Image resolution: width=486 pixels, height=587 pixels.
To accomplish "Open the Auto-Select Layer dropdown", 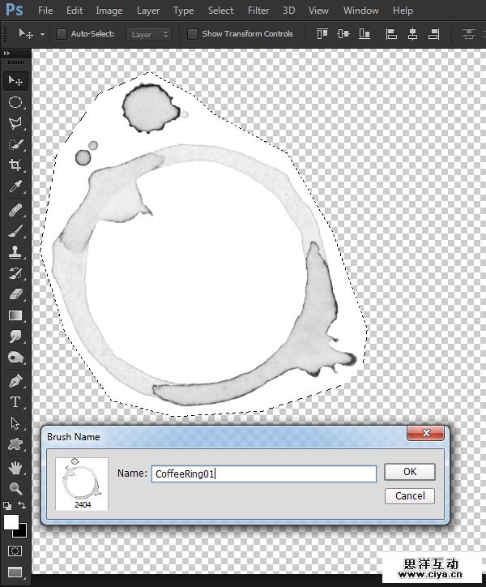I will coord(151,34).
